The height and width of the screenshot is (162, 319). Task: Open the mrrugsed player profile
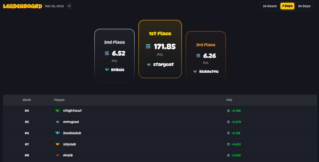[71, 122]
